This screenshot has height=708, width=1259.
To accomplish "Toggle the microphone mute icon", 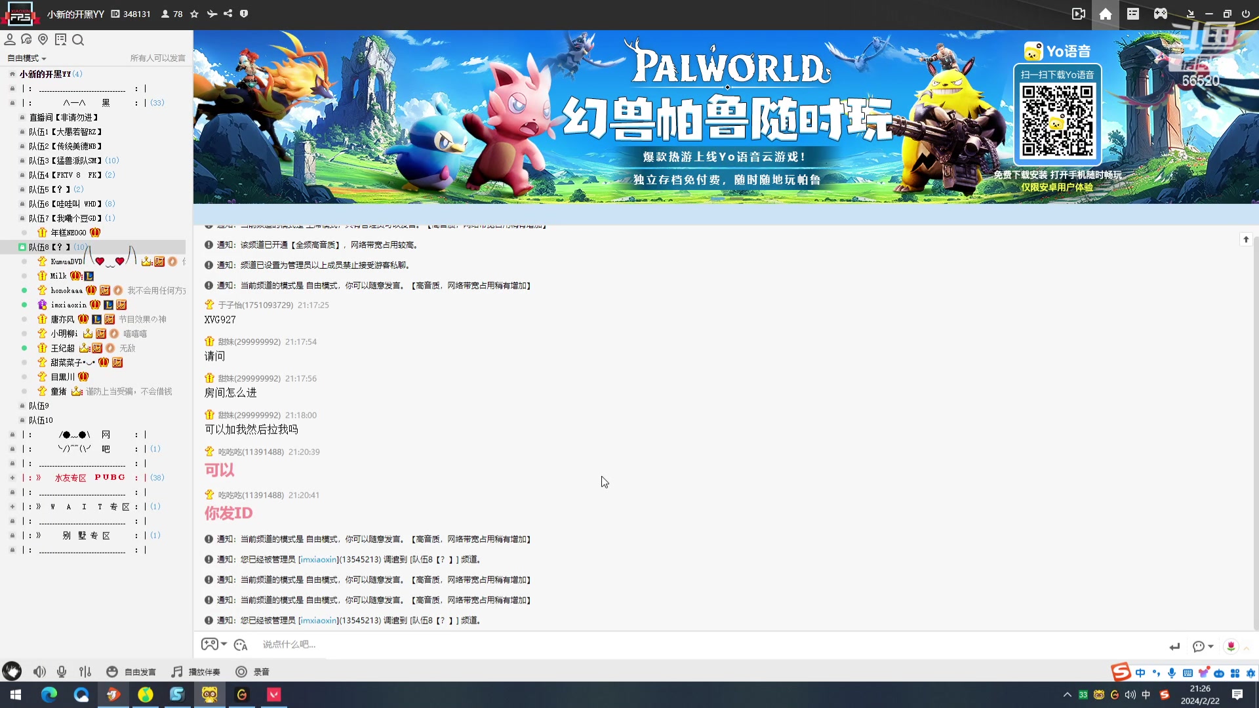I will pos(62,672).
